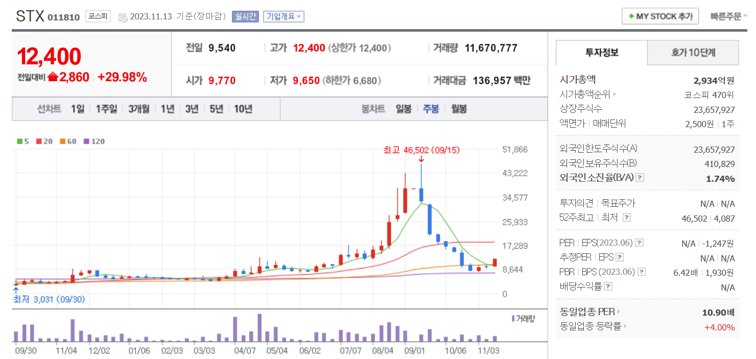Screen dimensions: 756x359
Task: Expand 동일업종 등락률 arrow
Action: point(625,326)
